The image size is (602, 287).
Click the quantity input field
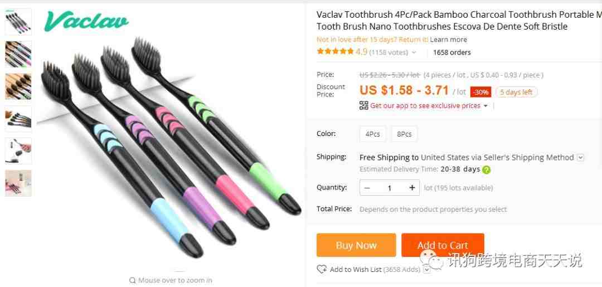point(389,188)
